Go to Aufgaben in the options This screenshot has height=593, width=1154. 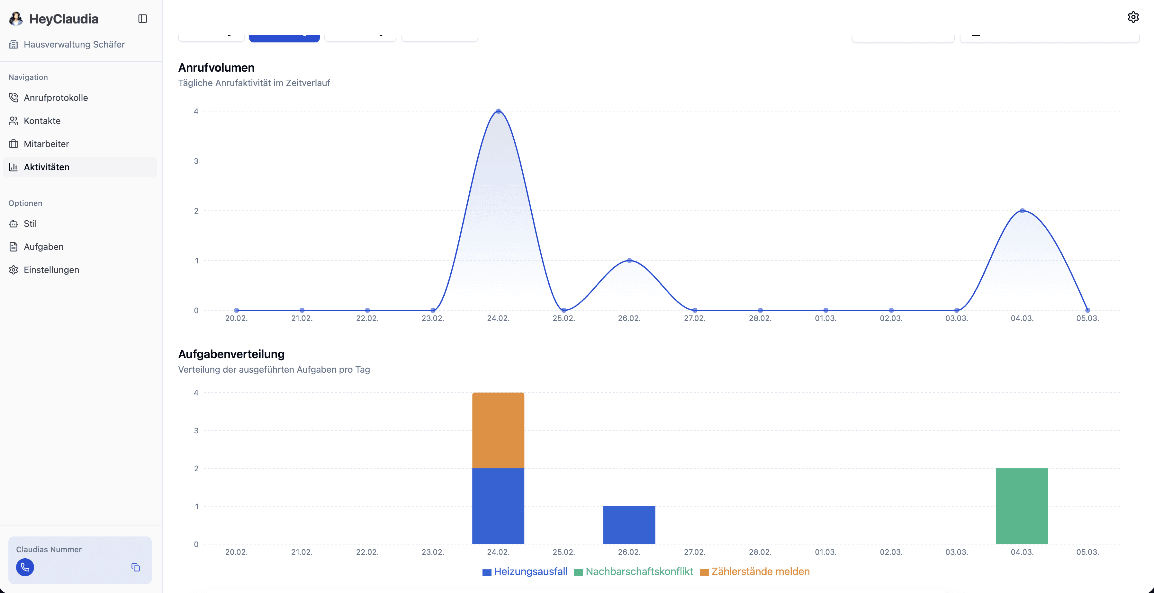[x=43, y=247]
